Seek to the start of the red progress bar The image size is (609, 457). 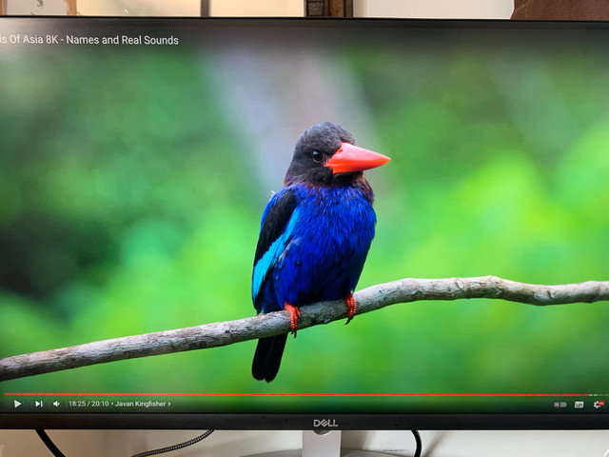pyautogui.click(x=8, y=394)
